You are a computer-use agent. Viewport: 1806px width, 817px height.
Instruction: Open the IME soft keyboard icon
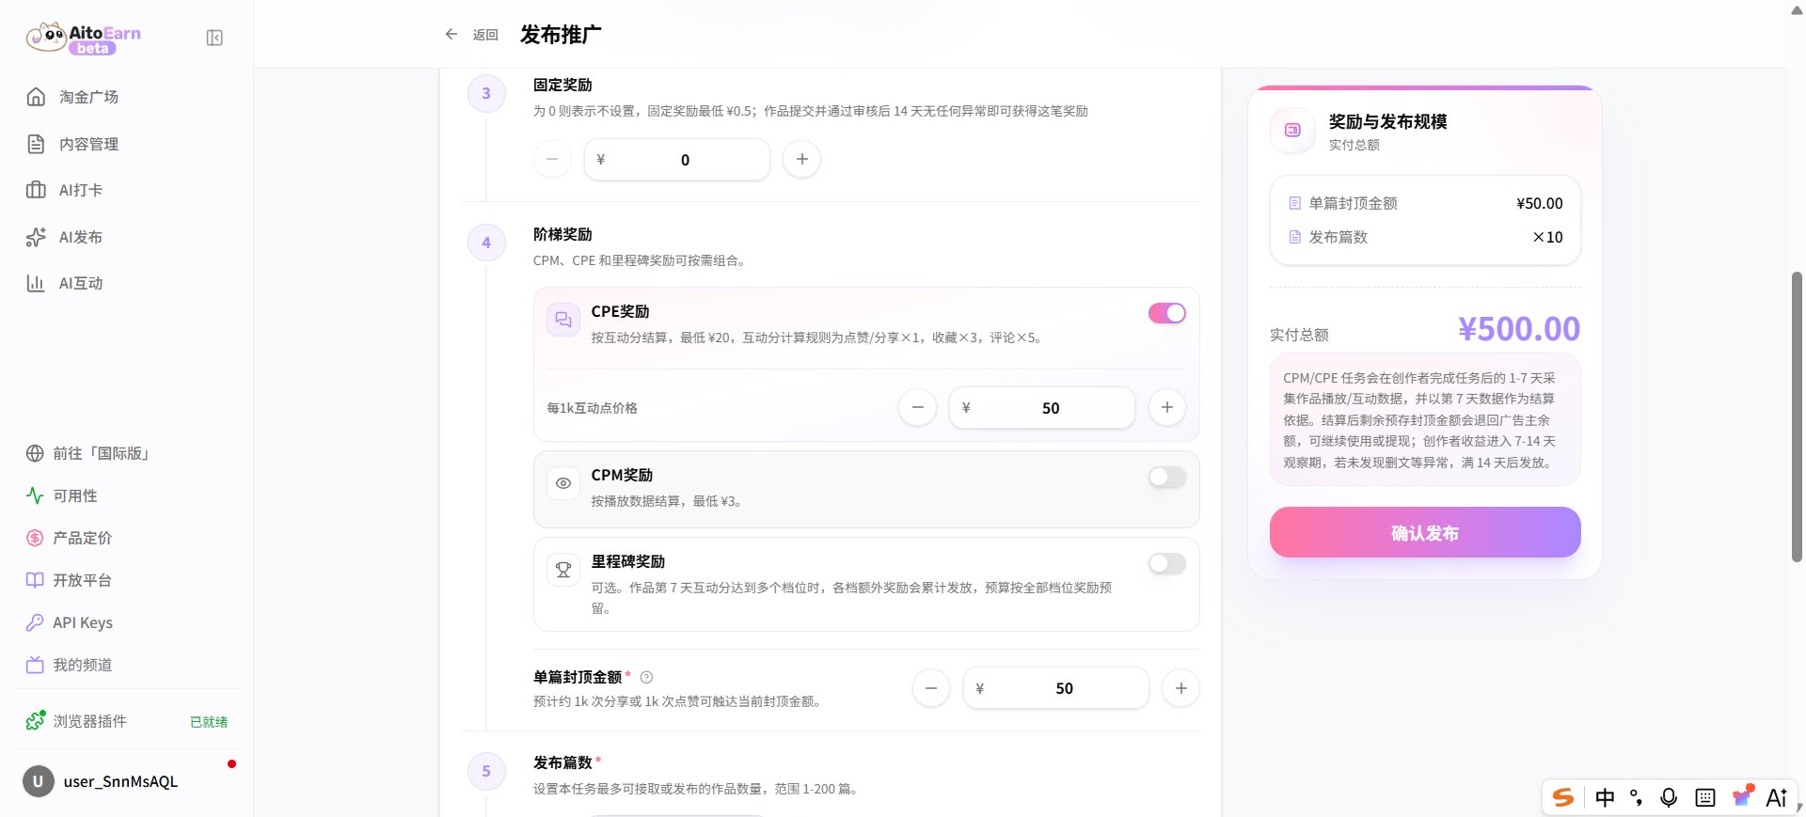(x=1704, y=797)
